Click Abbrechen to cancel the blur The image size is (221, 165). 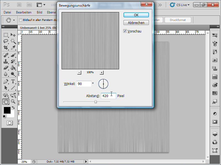136,23
